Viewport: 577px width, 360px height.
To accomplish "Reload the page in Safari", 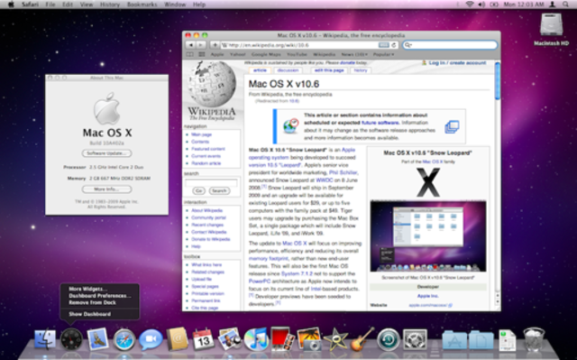I will (x=394, y=45).
